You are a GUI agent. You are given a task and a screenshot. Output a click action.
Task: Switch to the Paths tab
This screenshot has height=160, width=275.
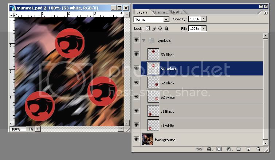point(177,12)
